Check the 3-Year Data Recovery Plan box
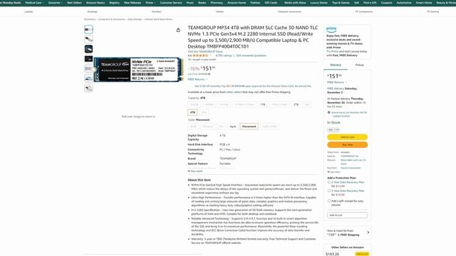The image size is (456, 256). (329, 191)
